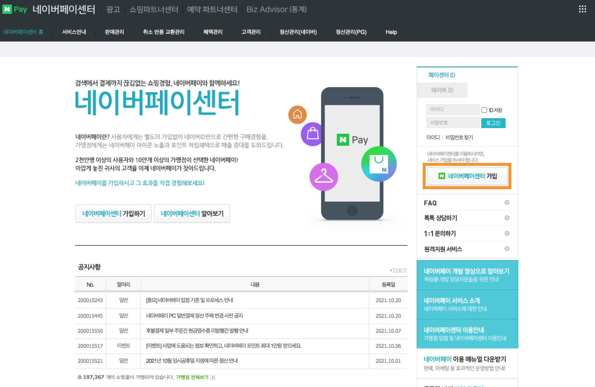Image resolution: width=595 pixels, height=387 pixels.
Task: Click arrow icon beside 원격지원 서비스
Action: (x=507, y=249)
